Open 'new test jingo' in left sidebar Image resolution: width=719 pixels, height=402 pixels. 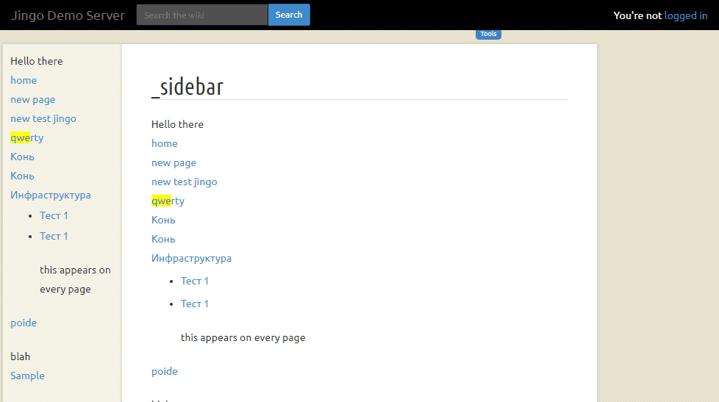point(43,118)
